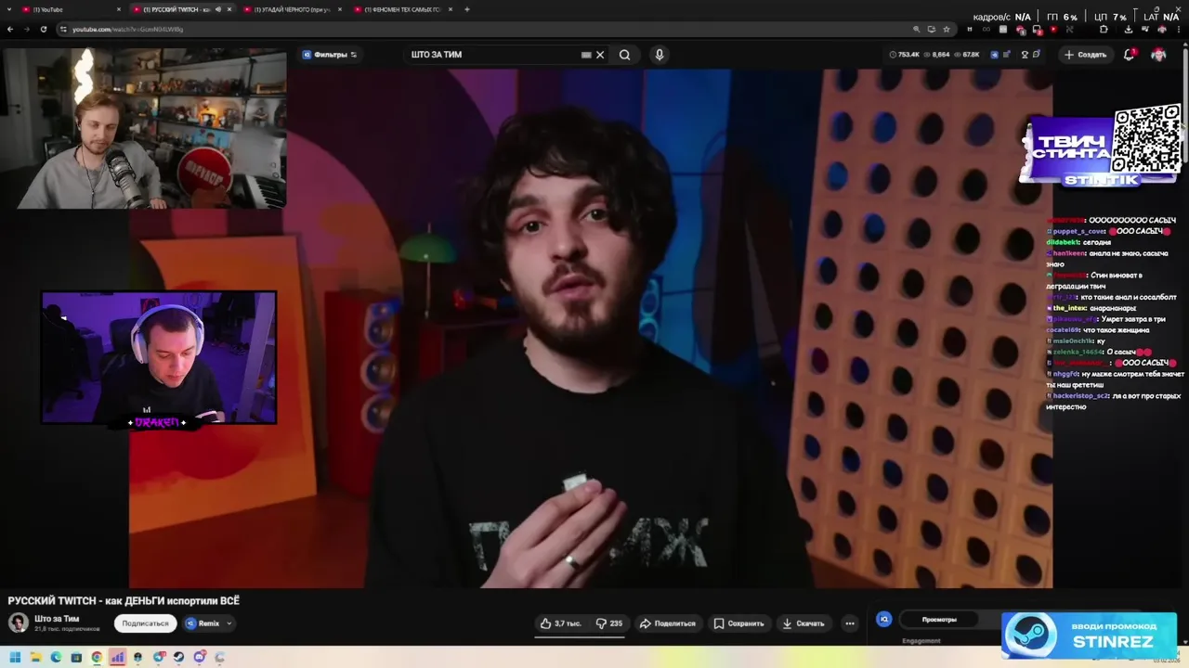Open File Explorer from the taskbar
1189x668 pixels.
35,658
